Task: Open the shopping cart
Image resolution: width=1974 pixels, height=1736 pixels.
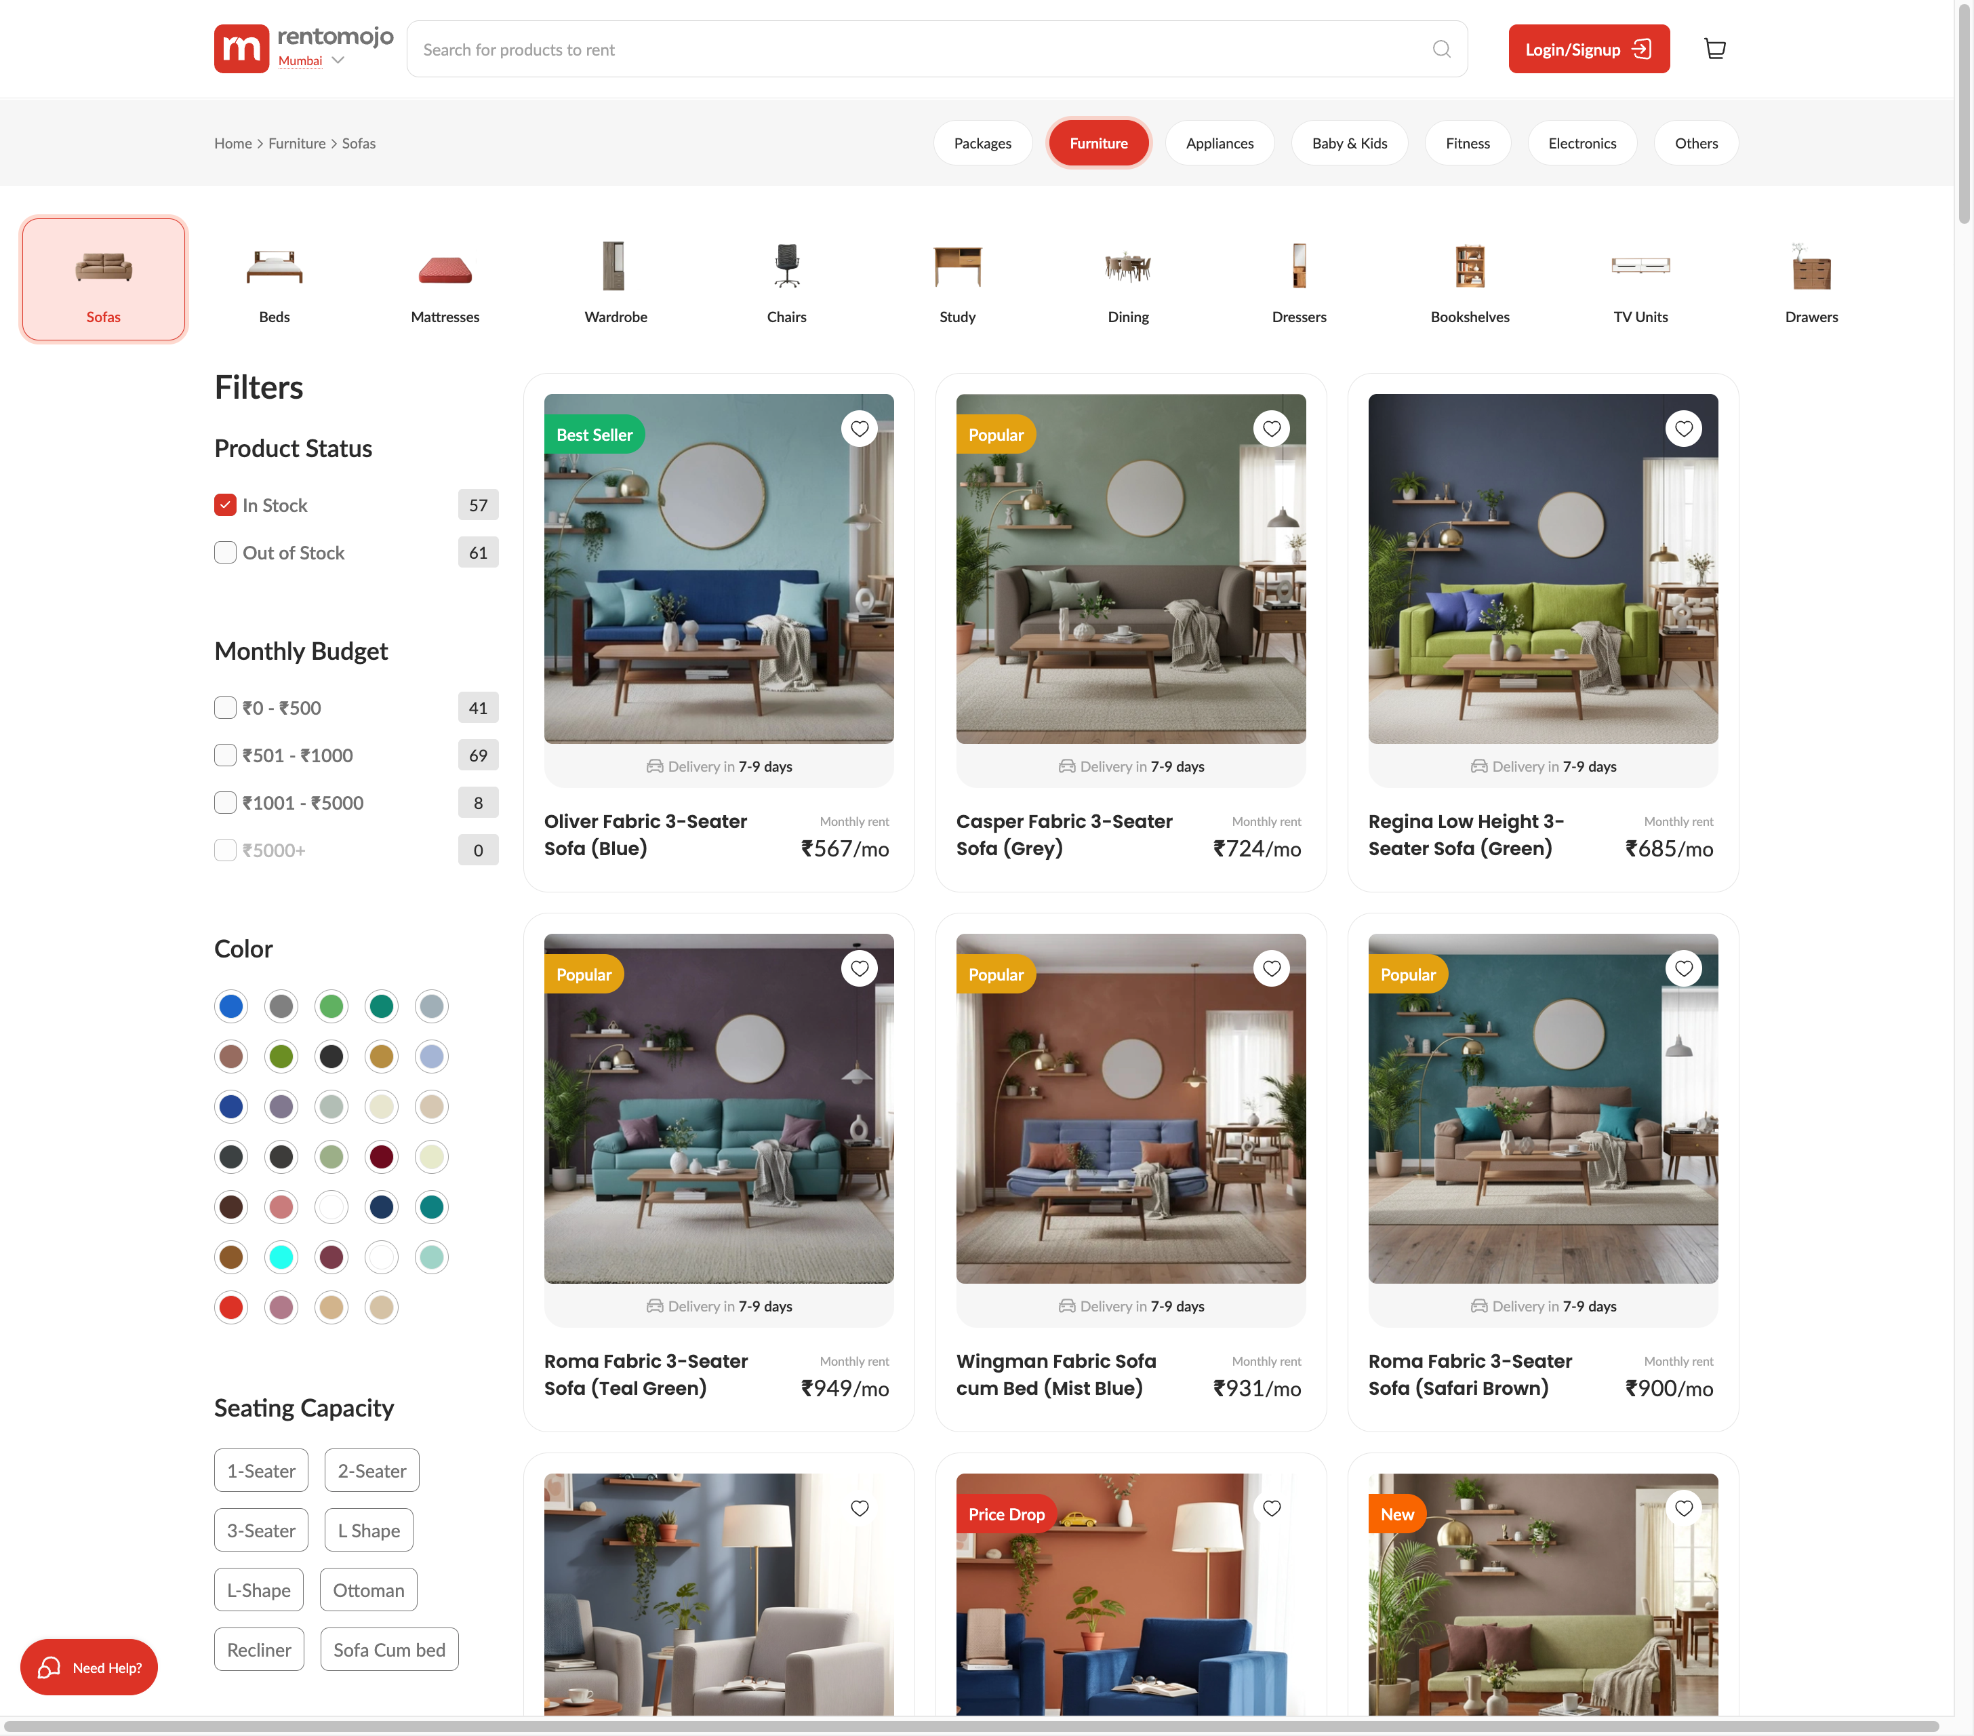Action: tap(1714, 50)
